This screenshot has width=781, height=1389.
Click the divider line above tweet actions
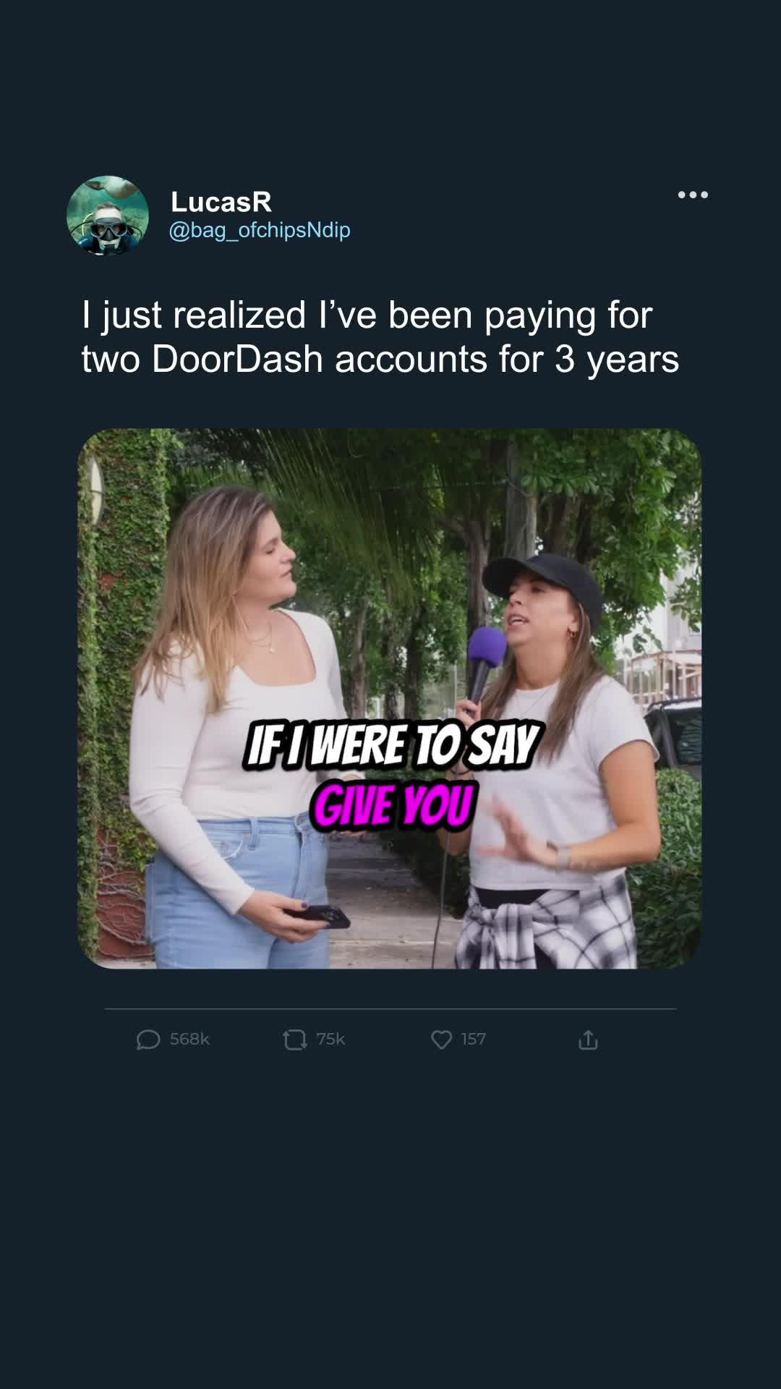click(390, 1008)
